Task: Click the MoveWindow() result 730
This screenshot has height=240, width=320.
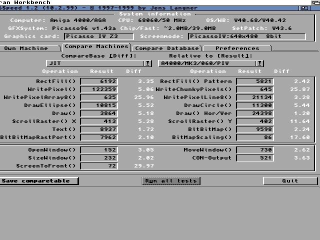Action: click(x=255, y=150)
